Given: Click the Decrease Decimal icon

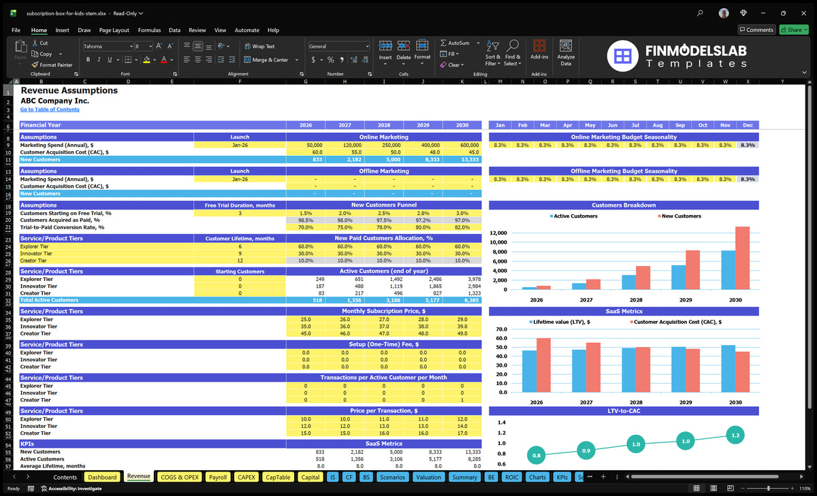Looking at the screenshot, I should point(365,60).
